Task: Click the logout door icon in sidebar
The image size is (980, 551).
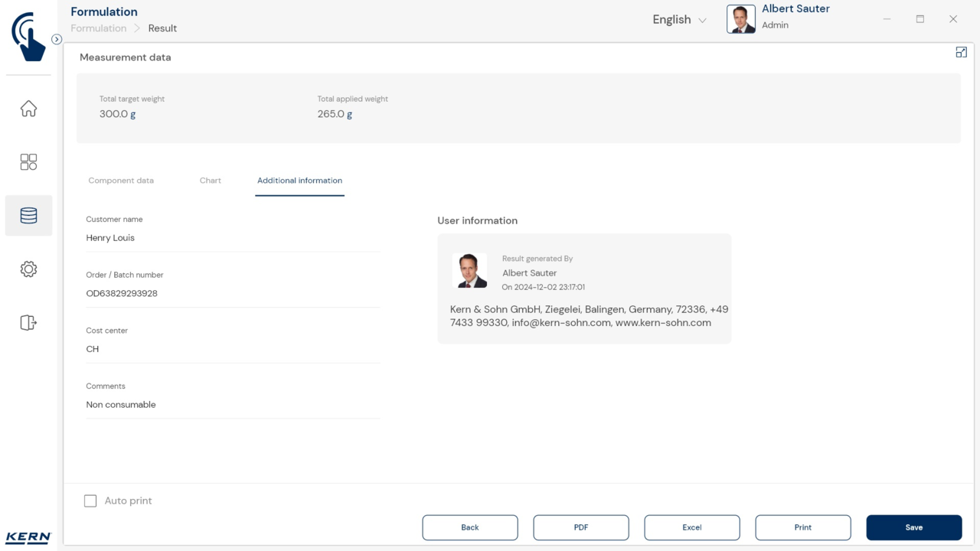Action: 28,323
